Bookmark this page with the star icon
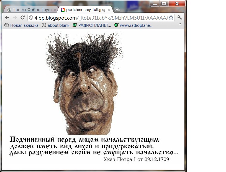The image size is (226, 172). click(x=171, y=17)
